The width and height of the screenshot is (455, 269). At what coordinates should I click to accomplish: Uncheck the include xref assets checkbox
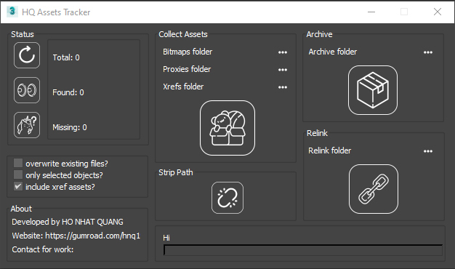(18, 186)
